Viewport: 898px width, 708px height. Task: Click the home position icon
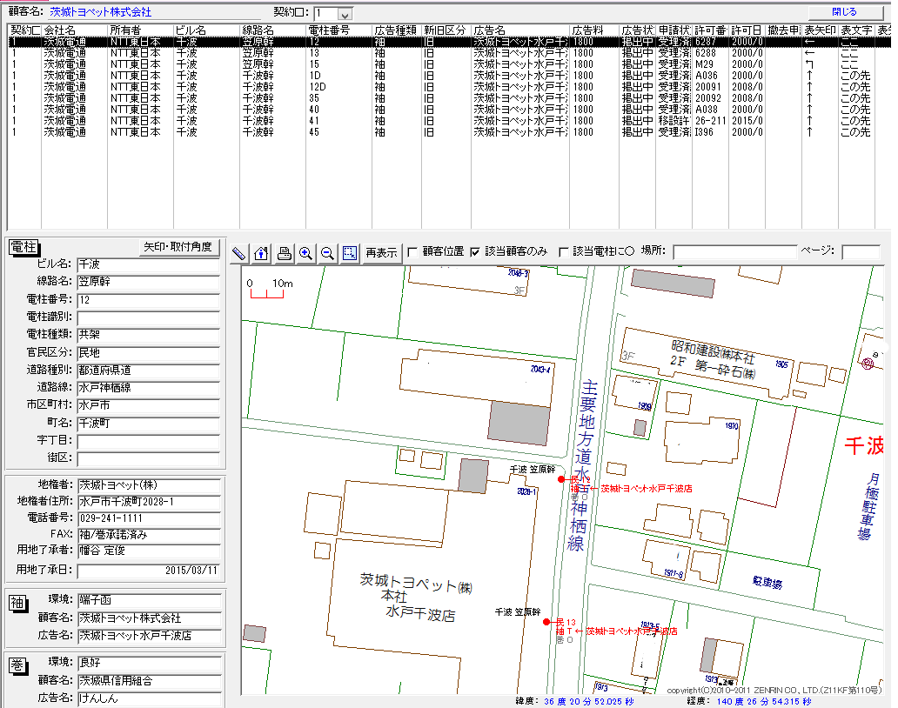tap(261, 253)
